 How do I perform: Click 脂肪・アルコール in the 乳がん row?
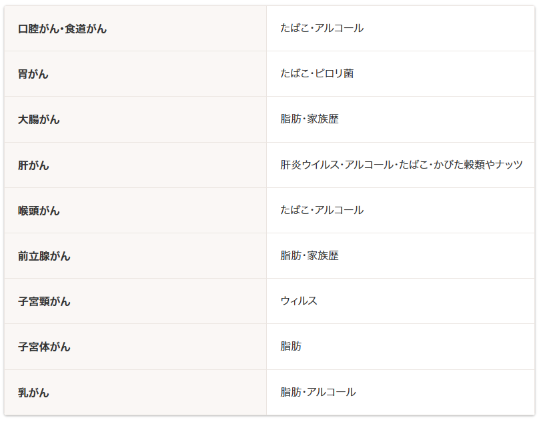click(318, 392)
